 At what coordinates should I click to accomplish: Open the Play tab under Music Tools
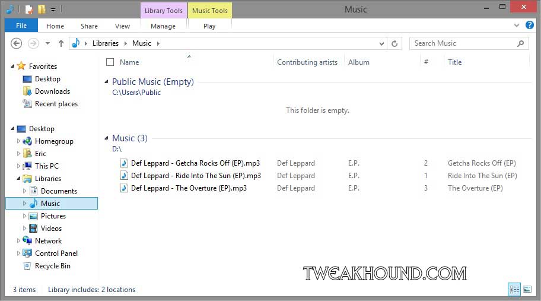pos(209,26)
